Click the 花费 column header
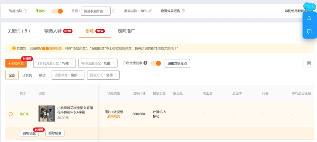Viewport: 317px width, 142px height. [x=265, y=93]
